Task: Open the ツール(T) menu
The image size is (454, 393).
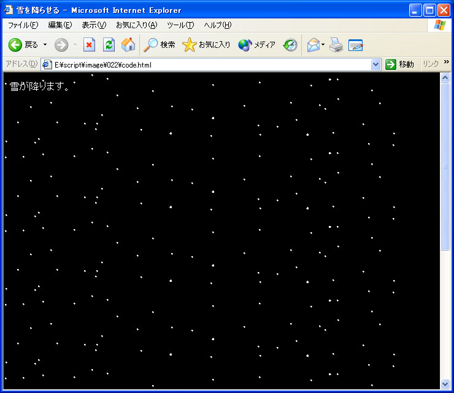Action: (x=180, y=25)
